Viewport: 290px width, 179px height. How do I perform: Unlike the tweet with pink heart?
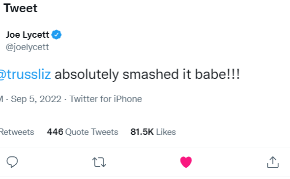186,162
